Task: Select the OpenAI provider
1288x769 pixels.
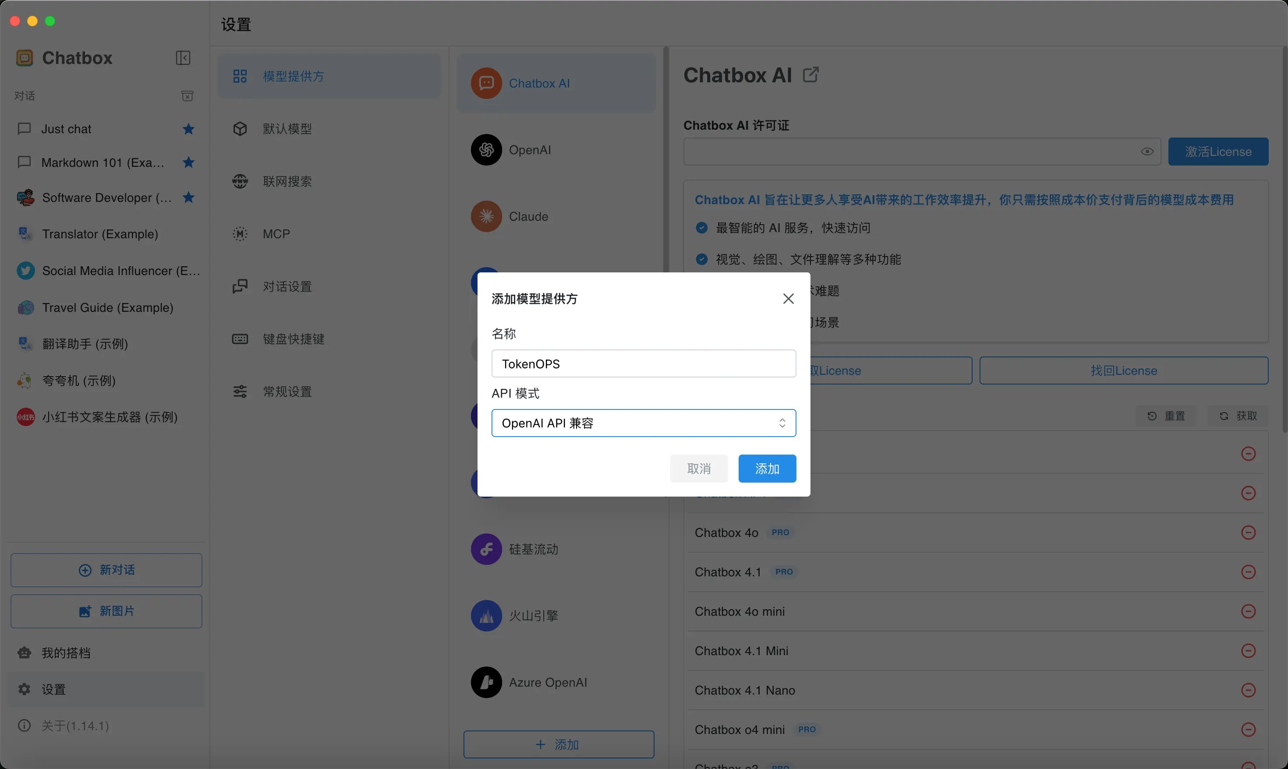Action: pyautogui.click(x=556, y=150)
